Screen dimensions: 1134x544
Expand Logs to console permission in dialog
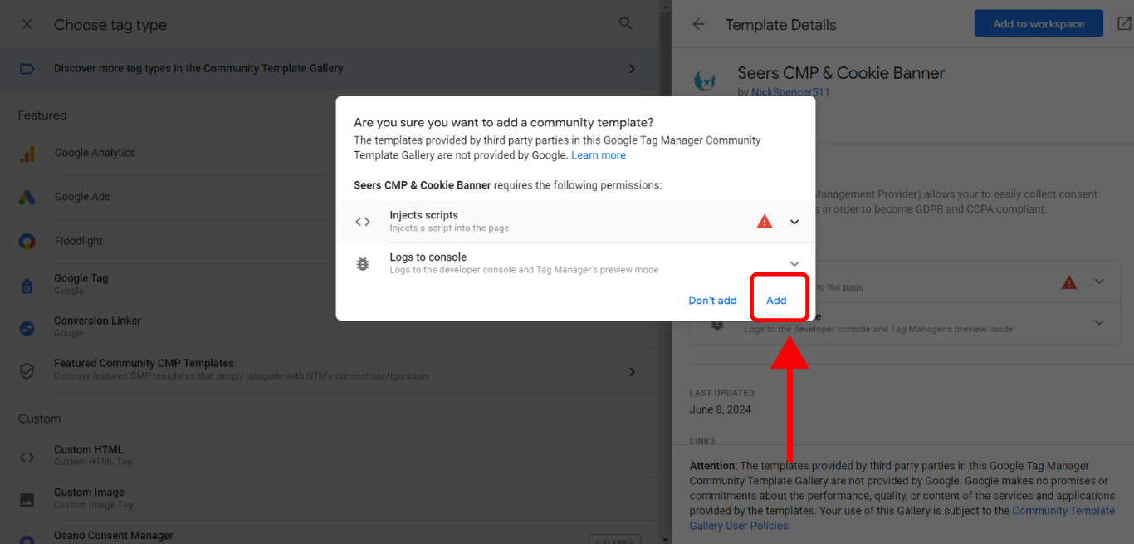point(794,264)
